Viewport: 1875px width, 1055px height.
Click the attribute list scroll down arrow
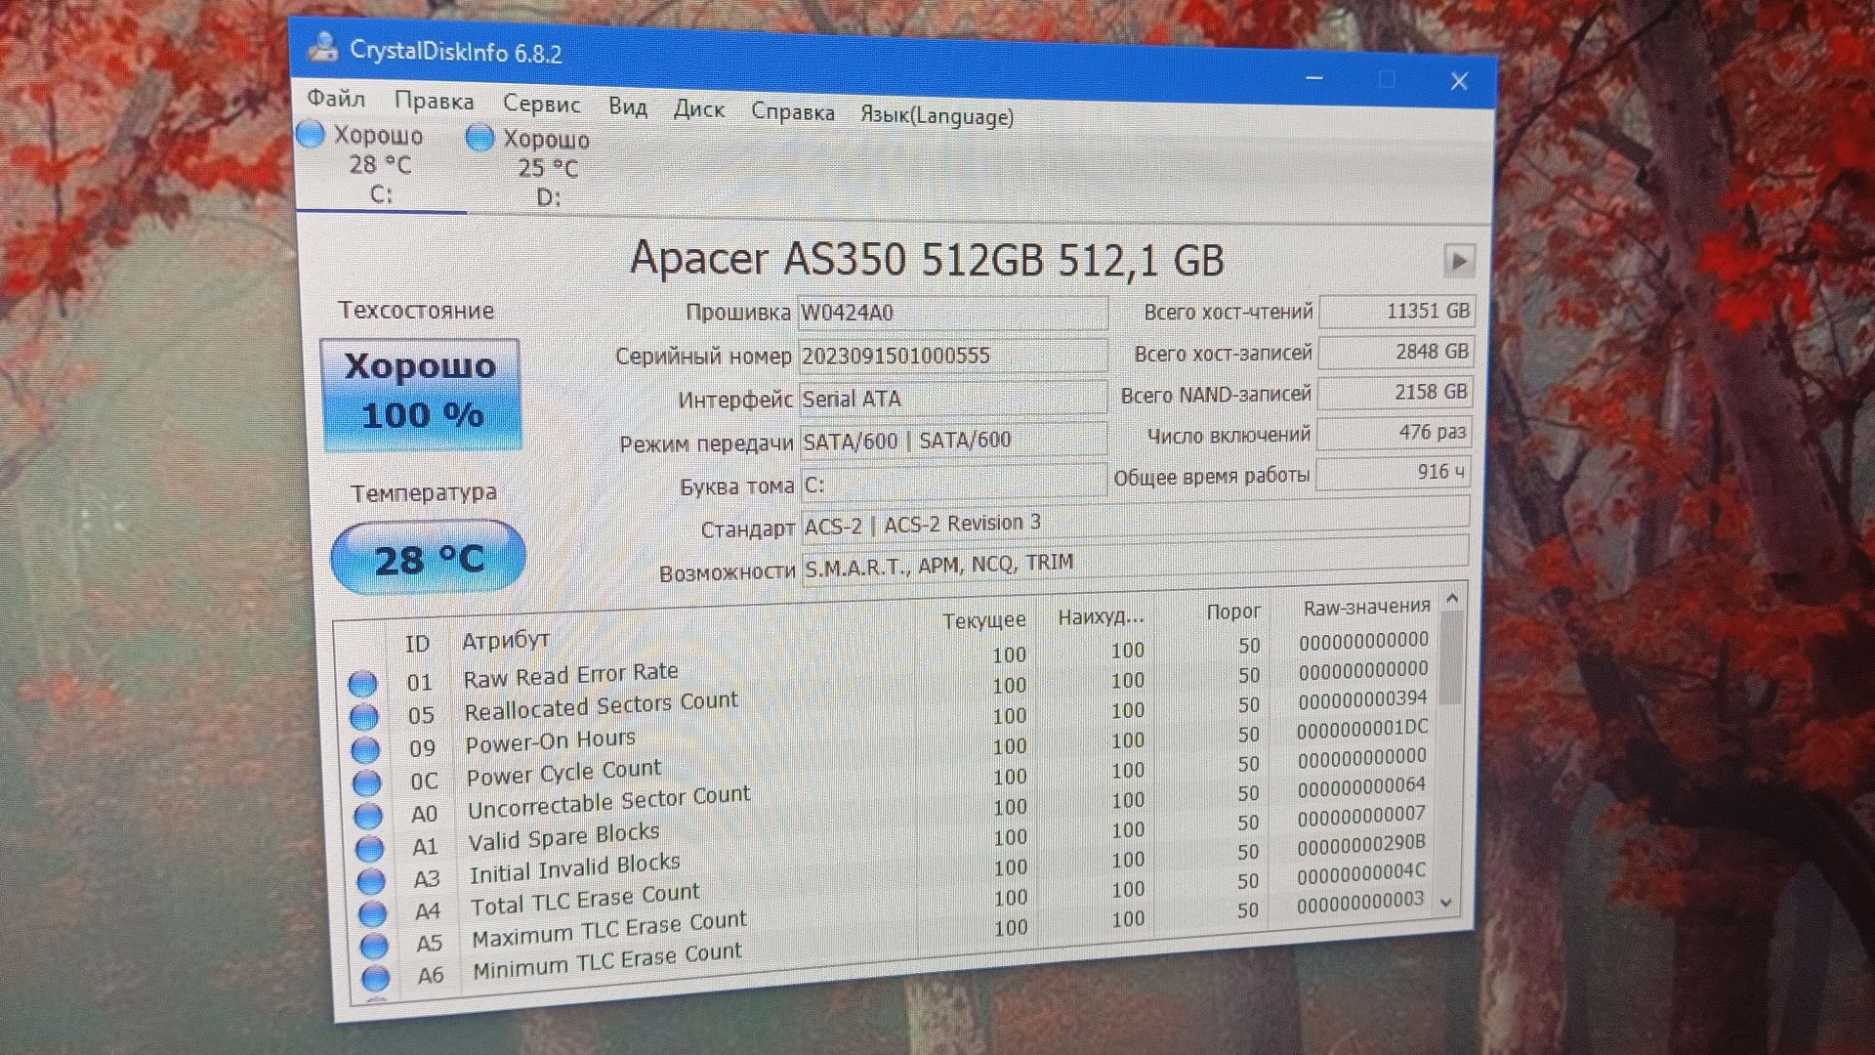pos(1446,903)
